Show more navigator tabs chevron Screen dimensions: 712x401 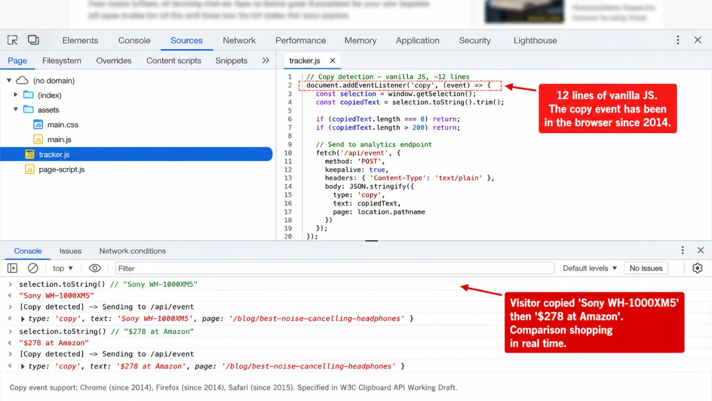266,60
